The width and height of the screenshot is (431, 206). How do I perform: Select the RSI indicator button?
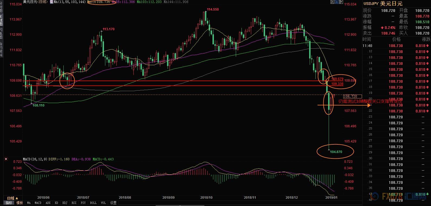74,203
